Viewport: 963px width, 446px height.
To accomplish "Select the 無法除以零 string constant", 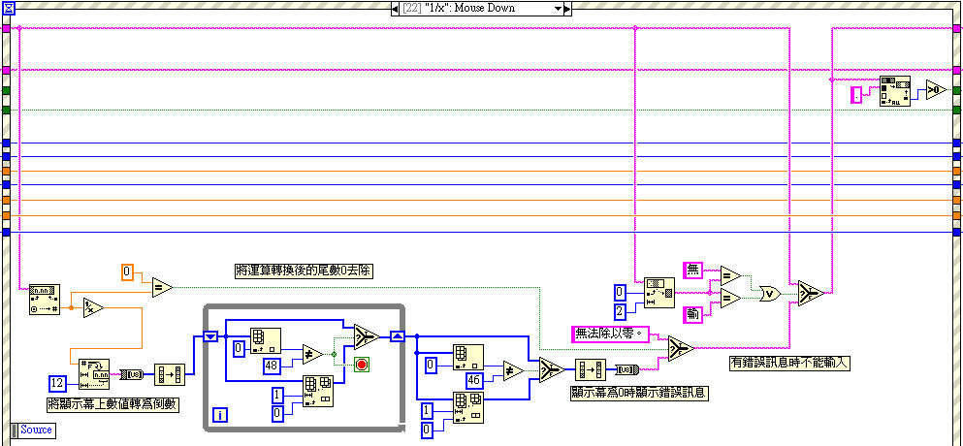I will [606, 334].
